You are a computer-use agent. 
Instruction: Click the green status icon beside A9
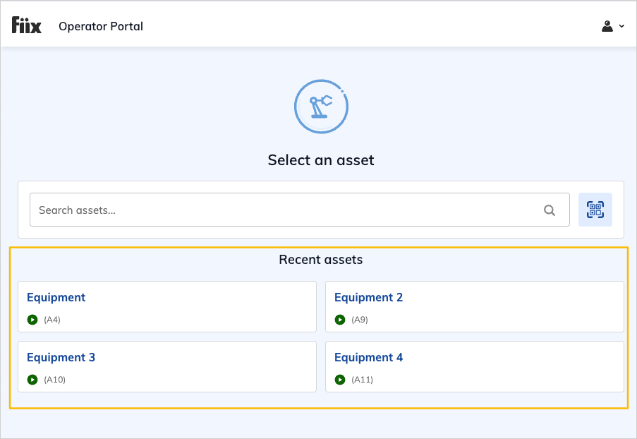coord(339,320)
